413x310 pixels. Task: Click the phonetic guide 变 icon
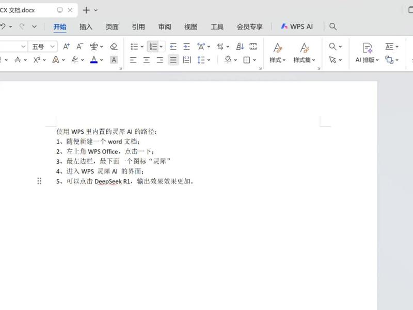(93, 47)
